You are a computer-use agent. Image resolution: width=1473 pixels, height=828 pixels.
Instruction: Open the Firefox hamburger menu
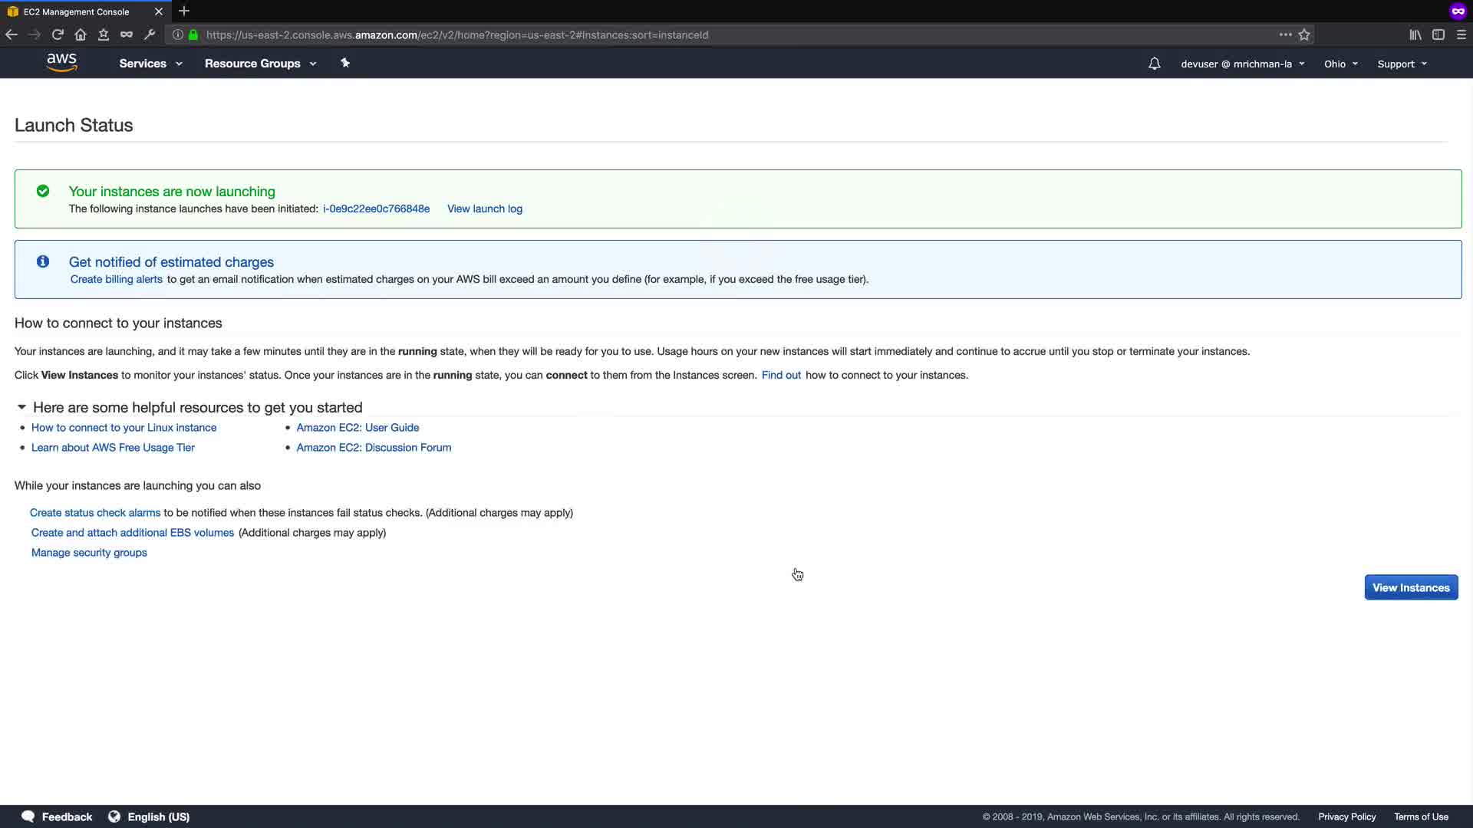pos(1461,34)
